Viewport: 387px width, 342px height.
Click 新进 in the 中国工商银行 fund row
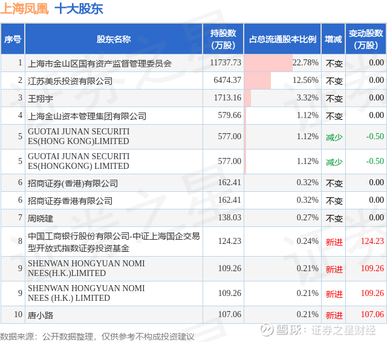tap(334, 242)
